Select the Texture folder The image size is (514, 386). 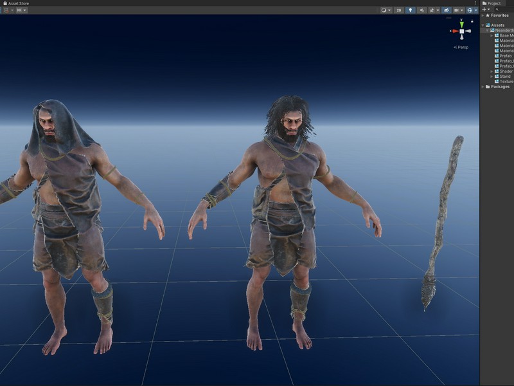[x=504, y=82]
